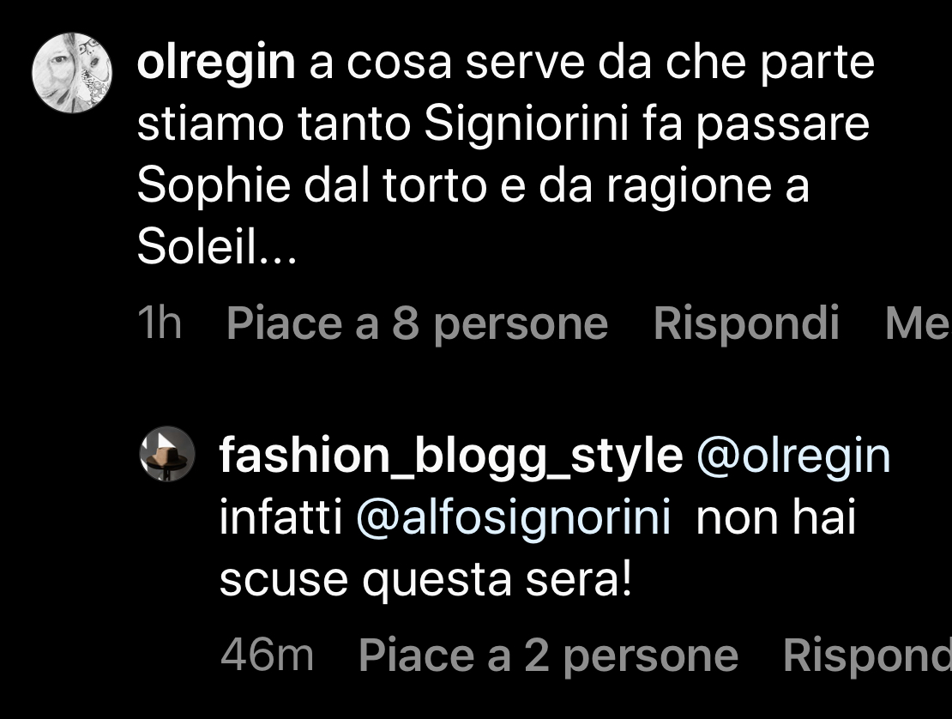
Task: Tap the truncated "Me" button after Rispondi
Action: 917,323
